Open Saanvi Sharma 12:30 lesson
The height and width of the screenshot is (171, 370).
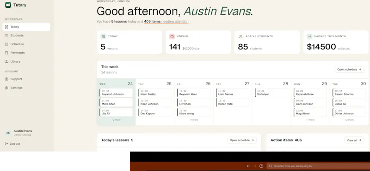click(349, 93)
